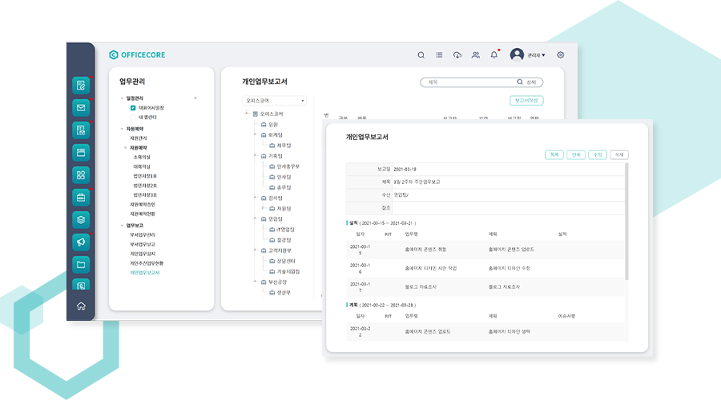Open the briefcase icon in sidebar
This screenshot has width=721, height=400.
click(x=81, y=197)
